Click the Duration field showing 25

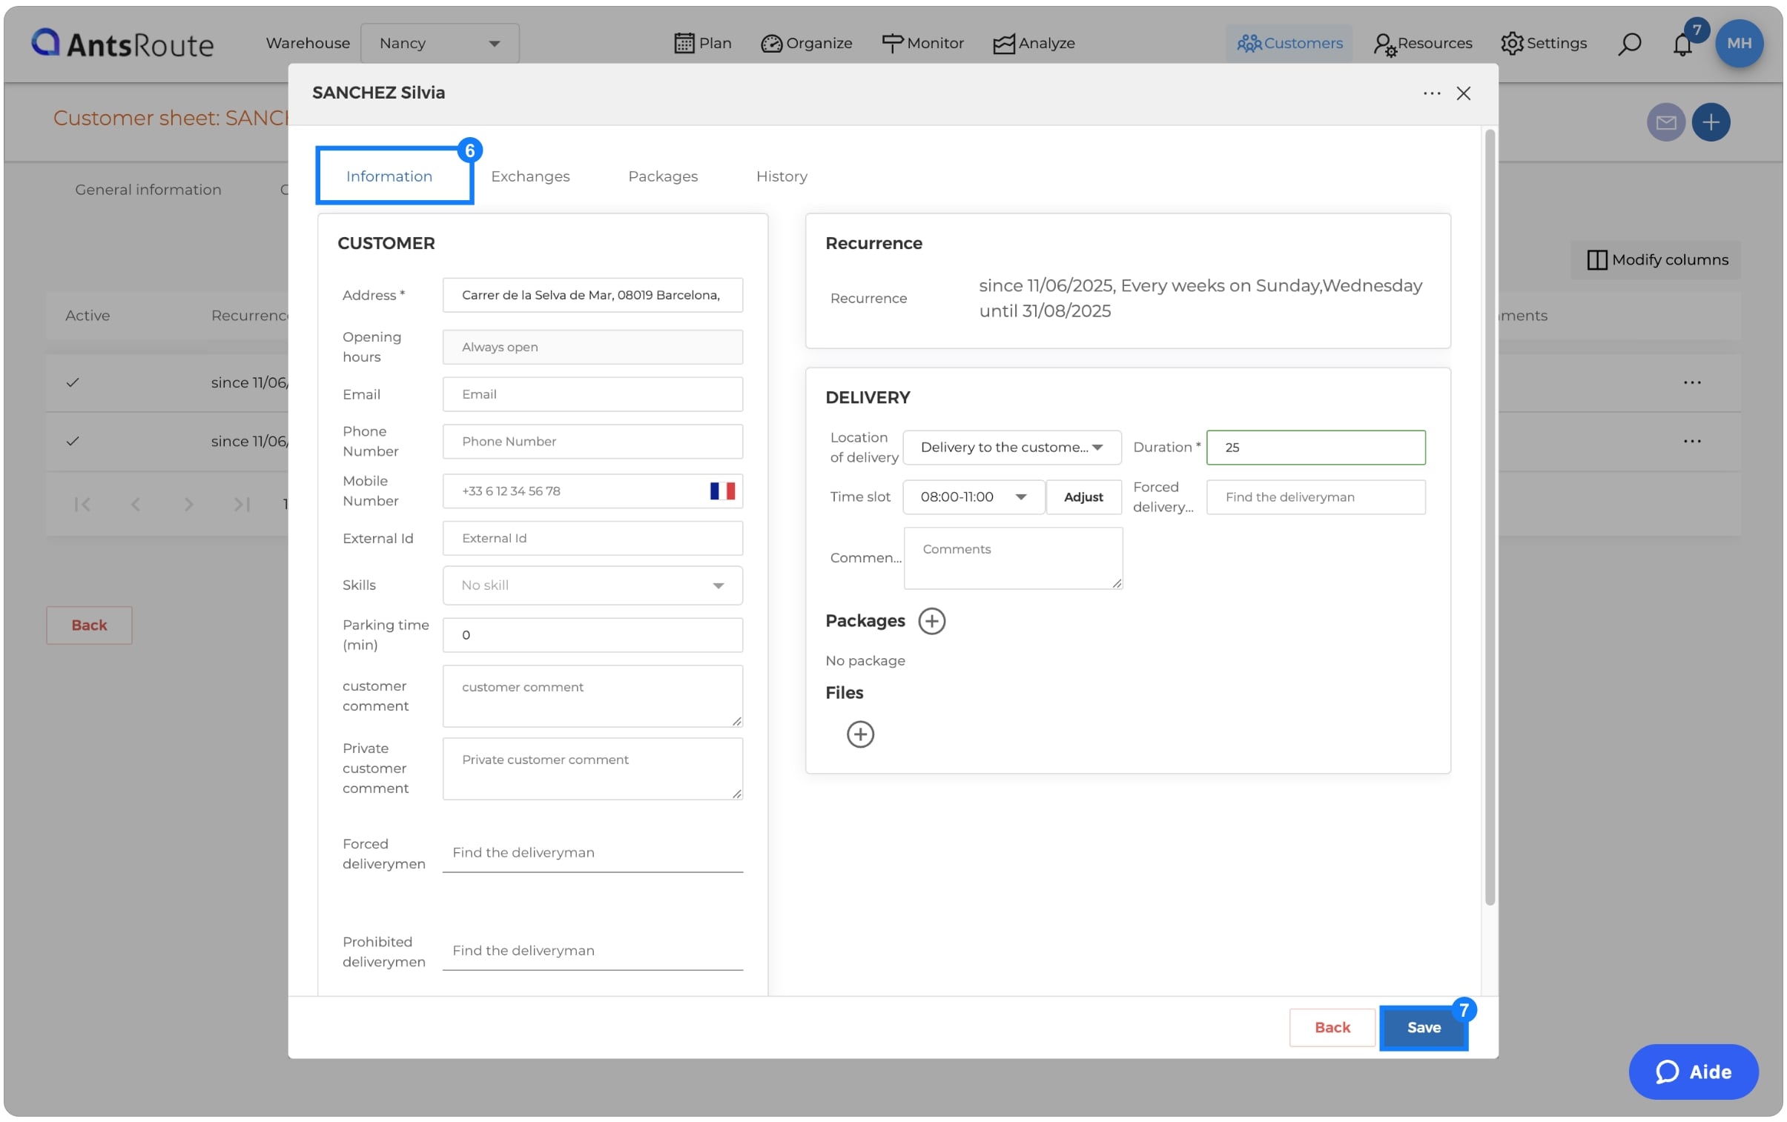[1315, 447]
